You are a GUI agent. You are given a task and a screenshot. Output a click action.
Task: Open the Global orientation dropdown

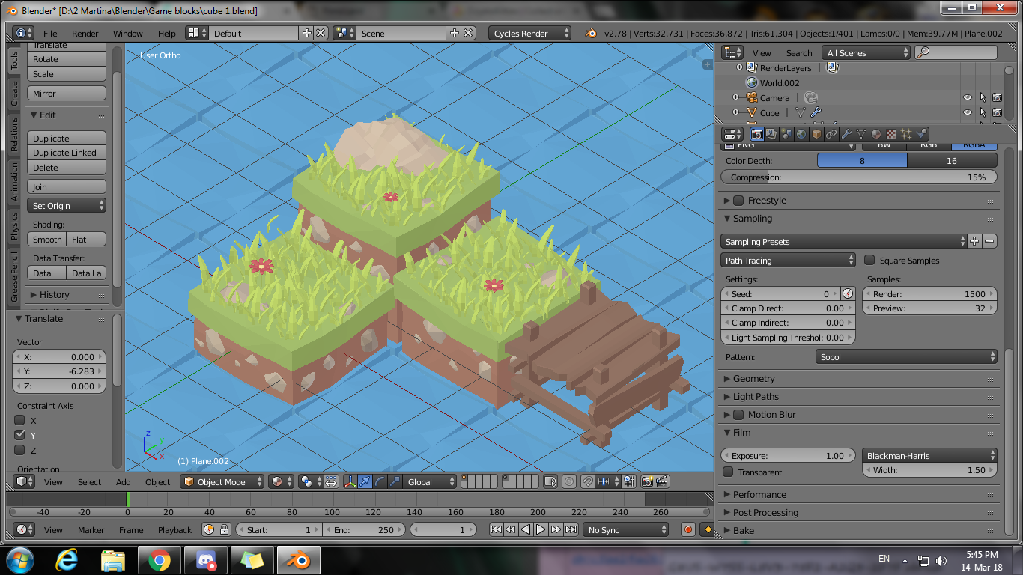tap(430, 482)
